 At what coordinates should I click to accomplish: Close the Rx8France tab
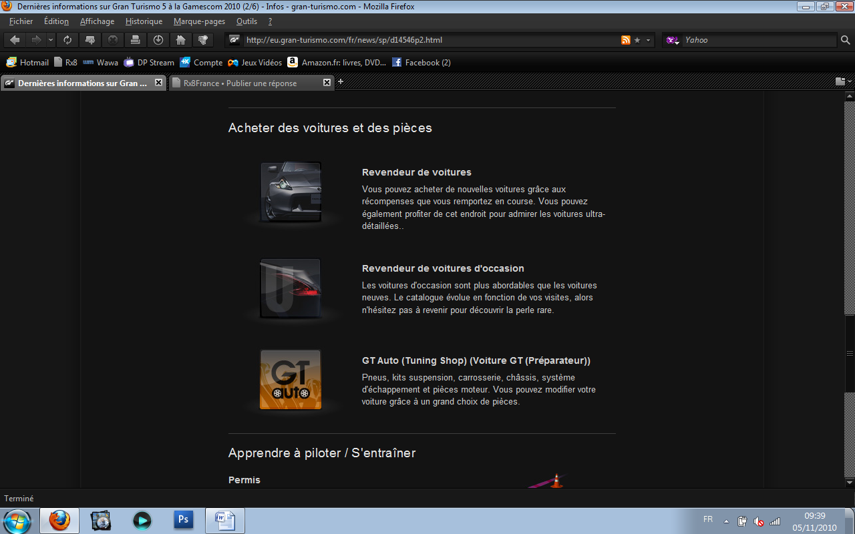coord(327,83)
